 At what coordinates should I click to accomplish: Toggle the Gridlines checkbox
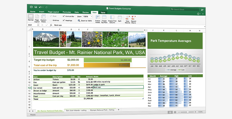click(x=51, y=21)
